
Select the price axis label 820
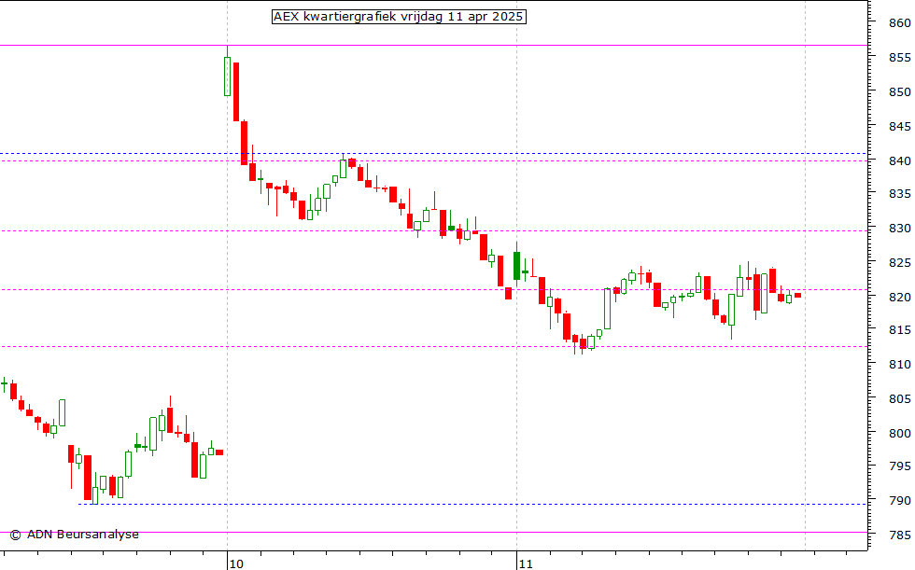pyautogui.click(x=899, y=298)
